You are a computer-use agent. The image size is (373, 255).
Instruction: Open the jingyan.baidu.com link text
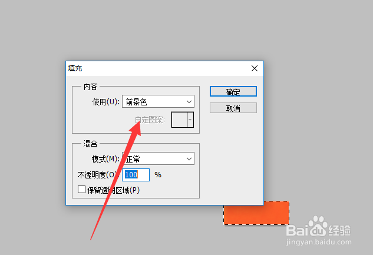(319, 242)
